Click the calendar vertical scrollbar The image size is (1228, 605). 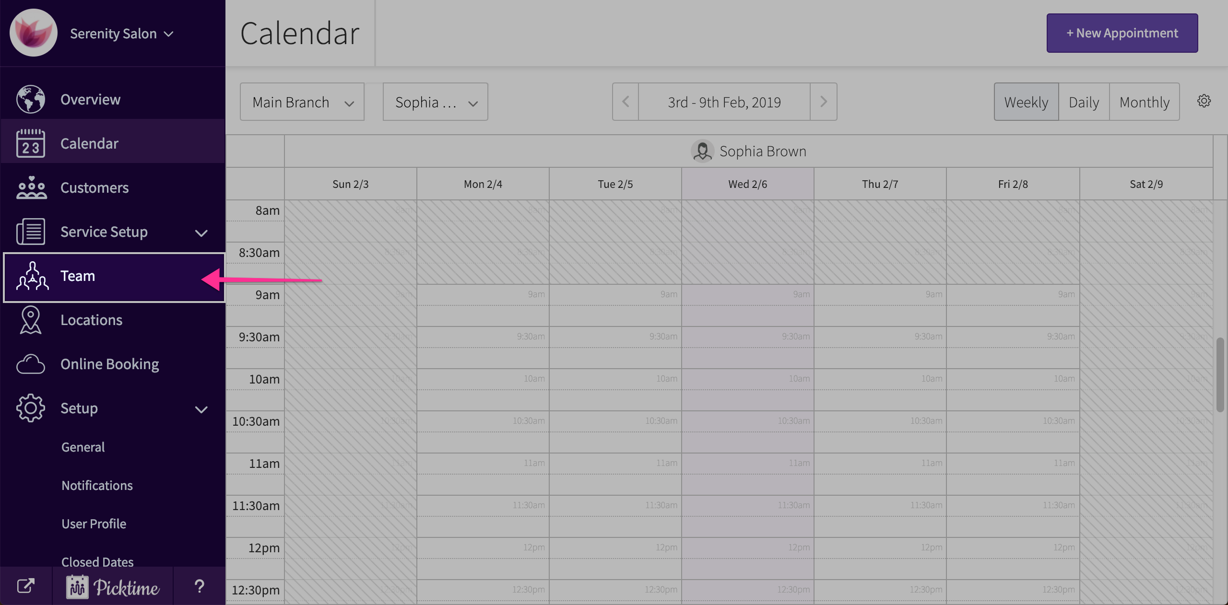(x=1220, y=374)
